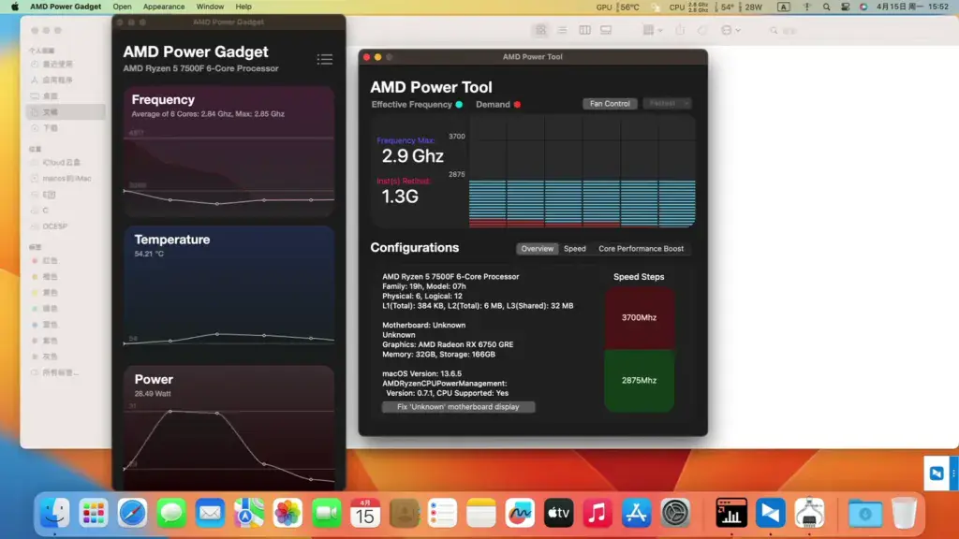Open Notes from the Dock

pyautogui.click(x=481, y=513)
